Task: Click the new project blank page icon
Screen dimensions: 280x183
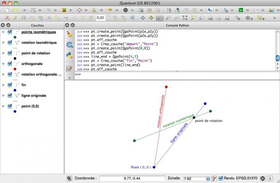Action: point(6,10)
